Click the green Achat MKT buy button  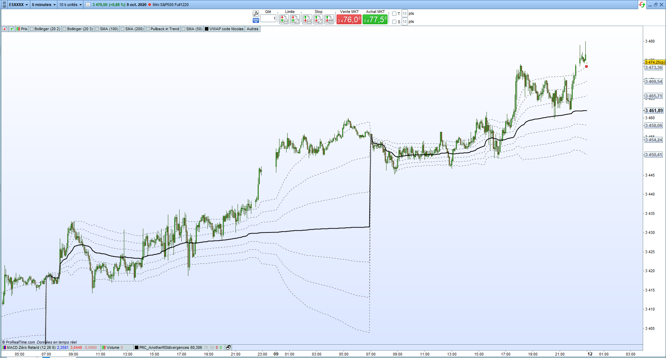[x=375, y=19]
